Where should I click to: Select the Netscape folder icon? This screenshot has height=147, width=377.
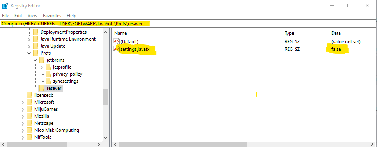29,123
